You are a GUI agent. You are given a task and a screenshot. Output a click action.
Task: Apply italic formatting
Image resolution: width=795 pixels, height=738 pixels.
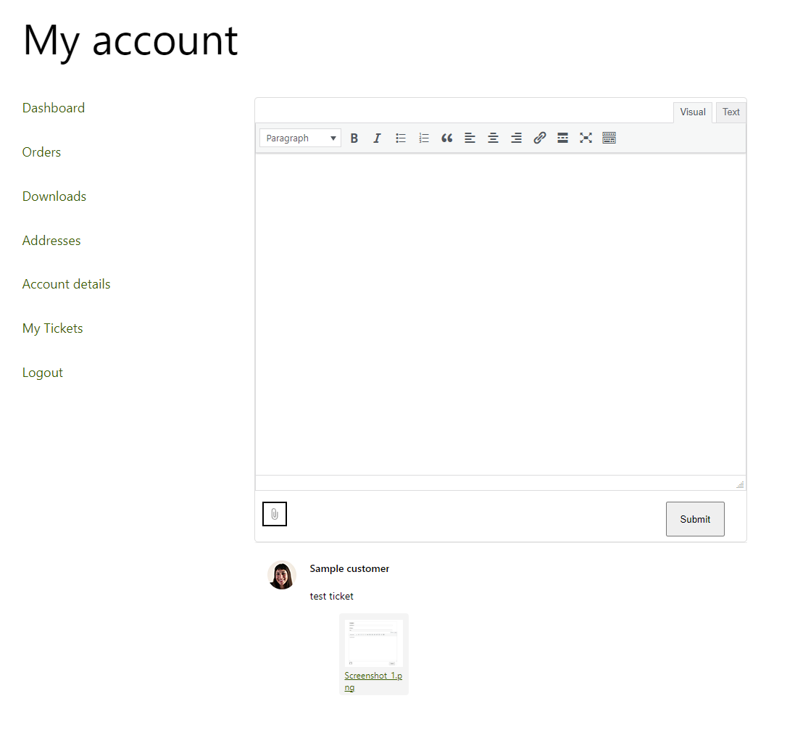[377, 138]
